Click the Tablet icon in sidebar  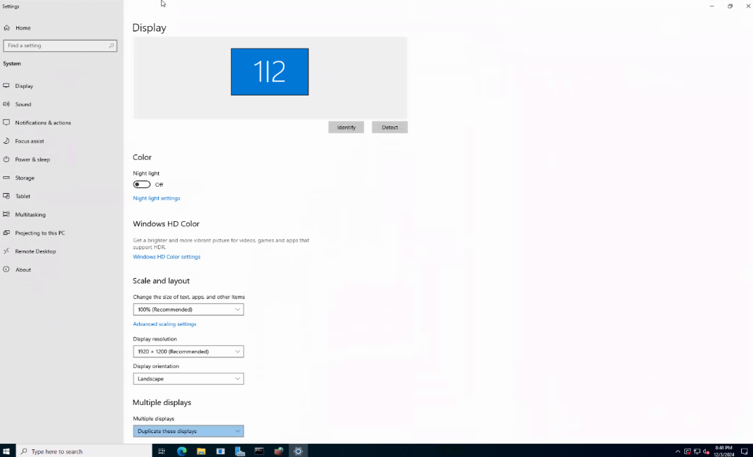click(6, 196)
